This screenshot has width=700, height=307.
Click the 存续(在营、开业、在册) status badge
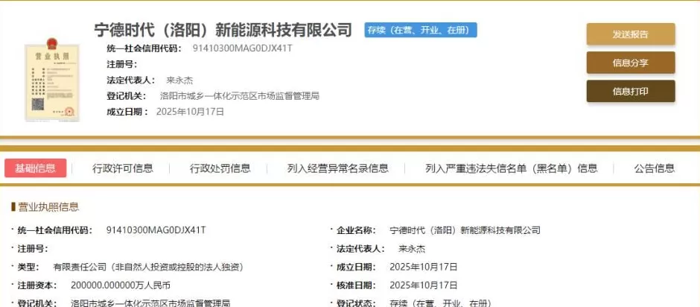pyautogui.click(x=421, y=30)
